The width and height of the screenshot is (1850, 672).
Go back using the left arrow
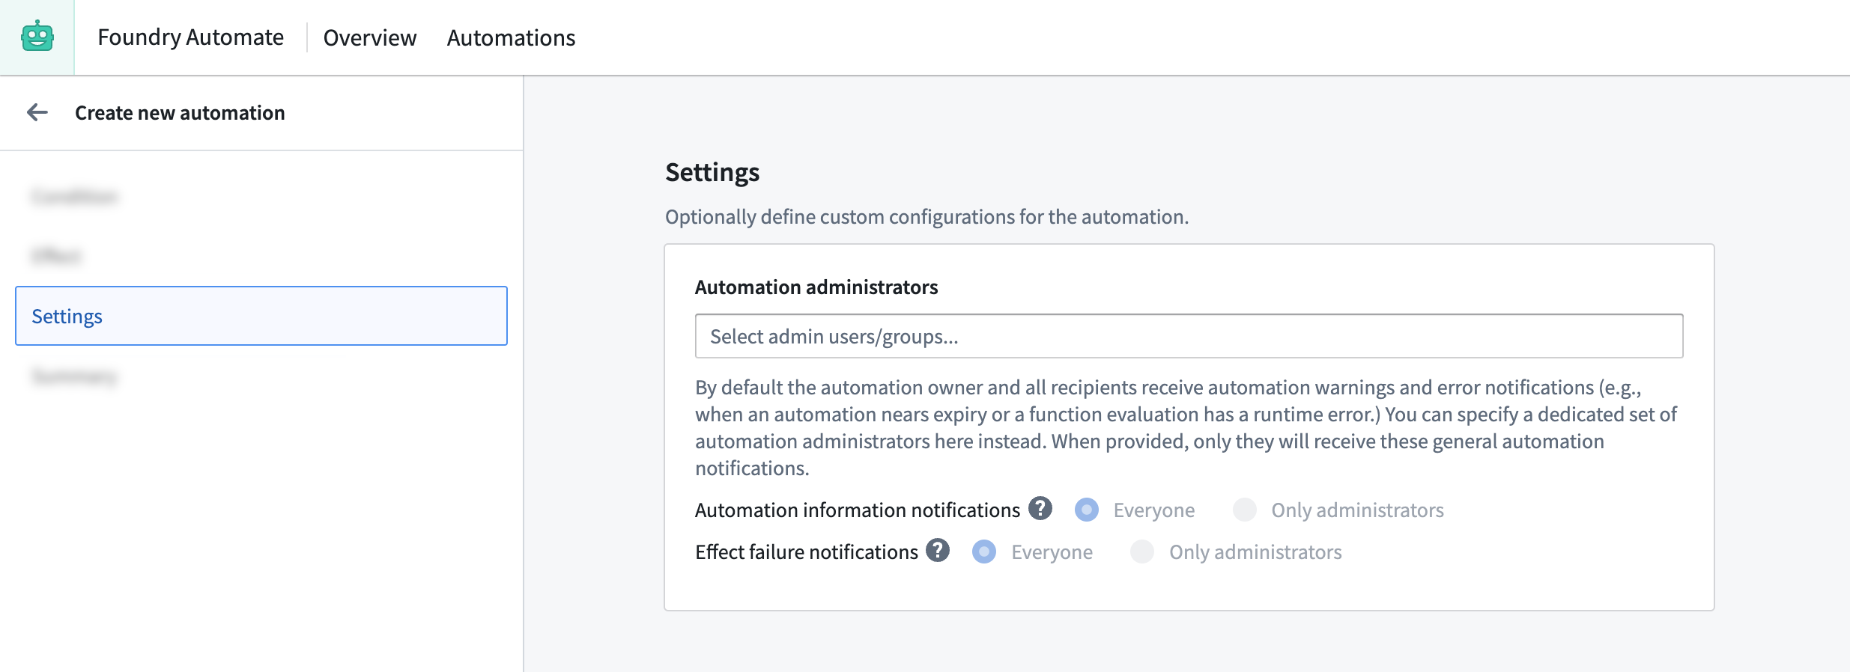click(37, 112)
